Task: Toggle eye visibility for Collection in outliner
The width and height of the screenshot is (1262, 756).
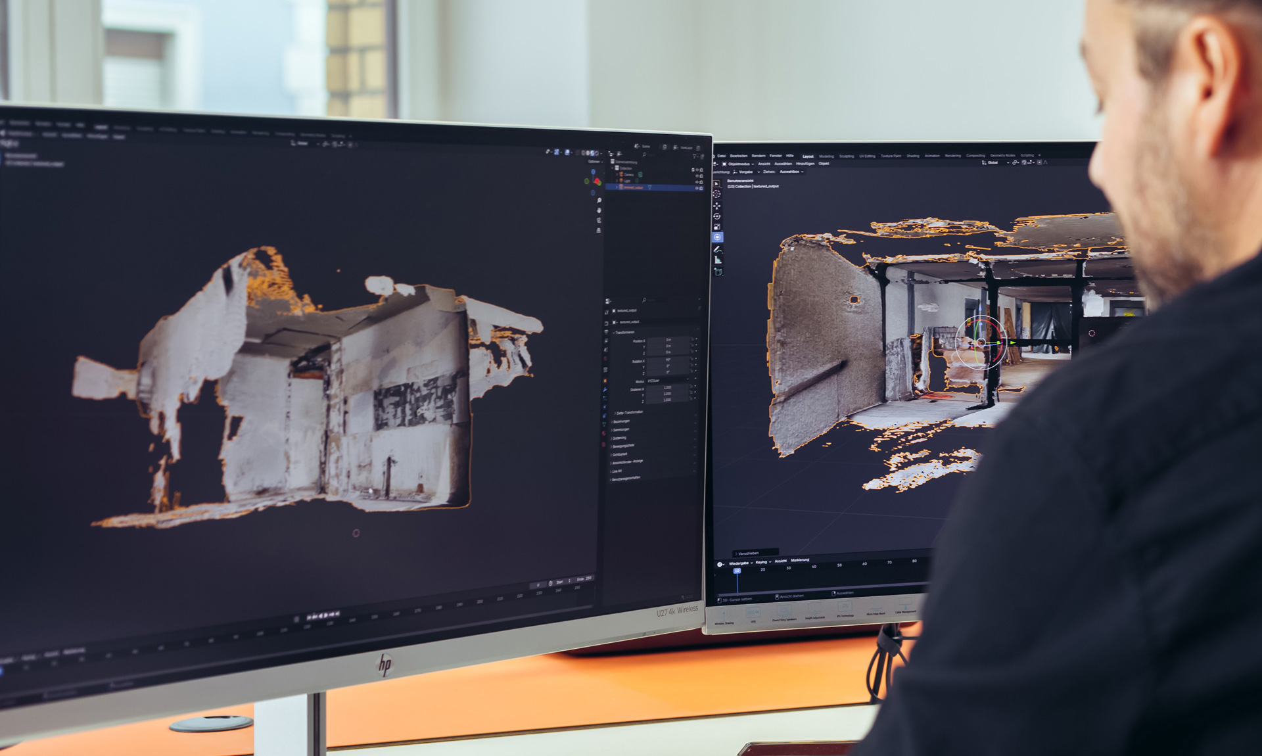Action: 697,170
